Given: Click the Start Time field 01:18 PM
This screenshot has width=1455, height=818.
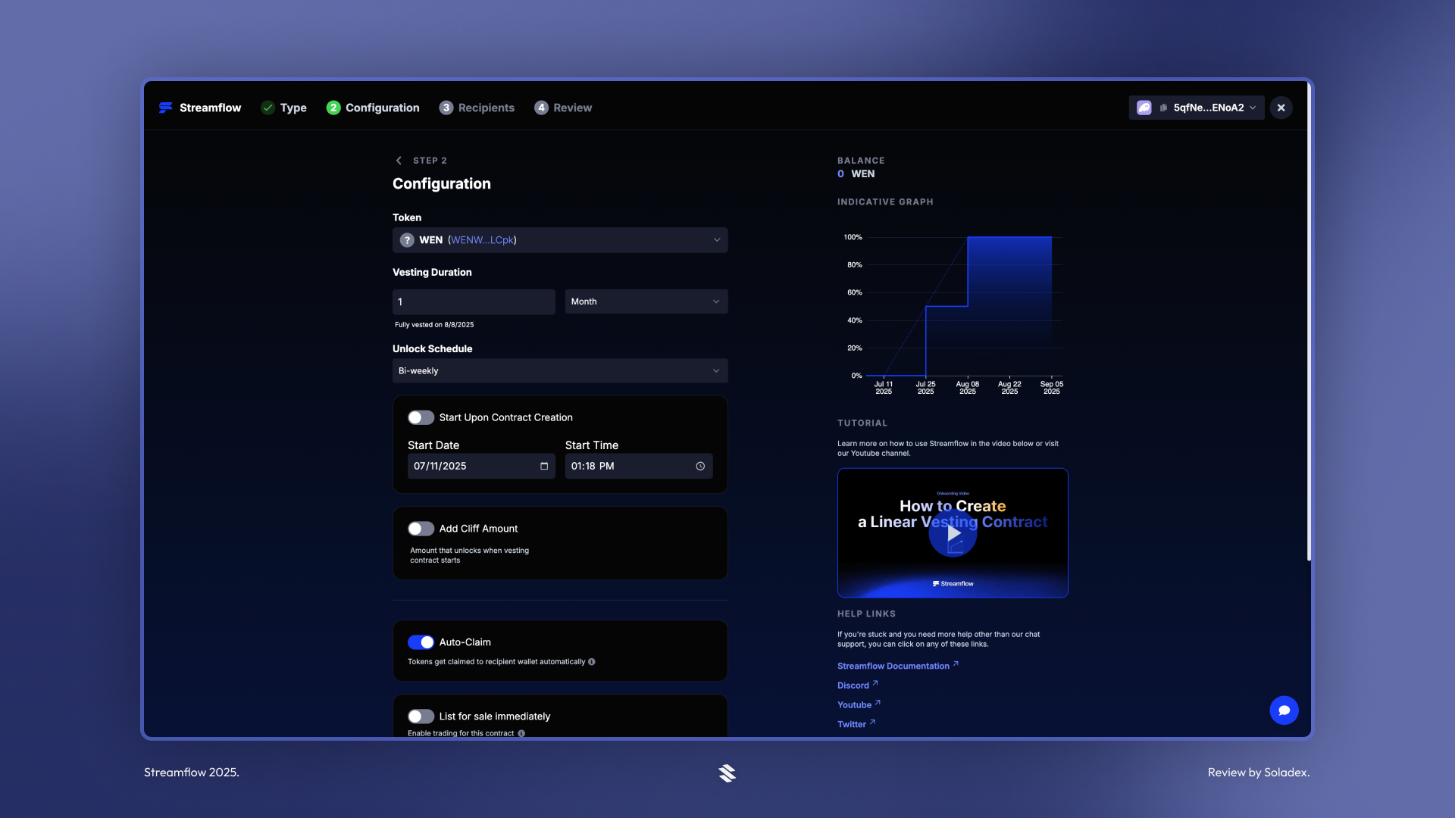Looking at the screenshot, I should click(x=639, y=466).
